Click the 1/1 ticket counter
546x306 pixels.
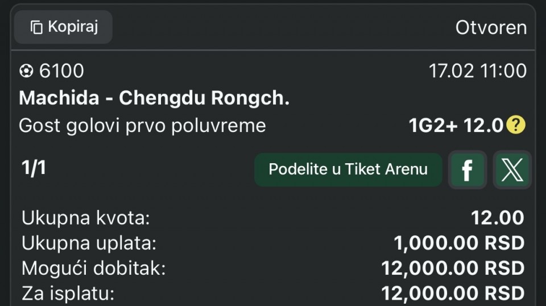tap(34, 168)
